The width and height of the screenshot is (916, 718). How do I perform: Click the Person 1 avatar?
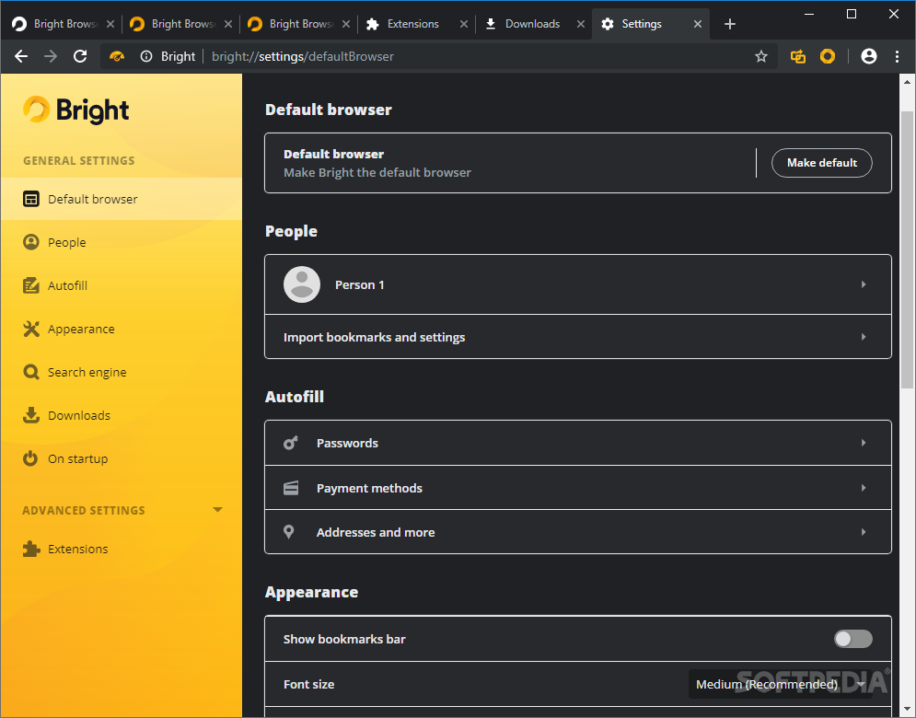(301, 284)
